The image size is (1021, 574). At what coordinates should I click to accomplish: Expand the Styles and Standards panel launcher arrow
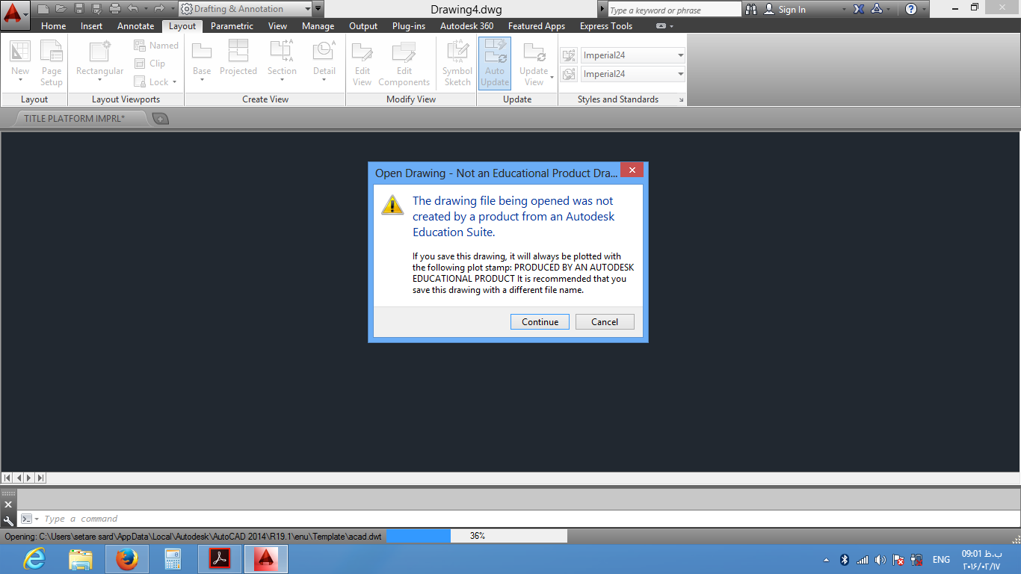pos(681,99)
